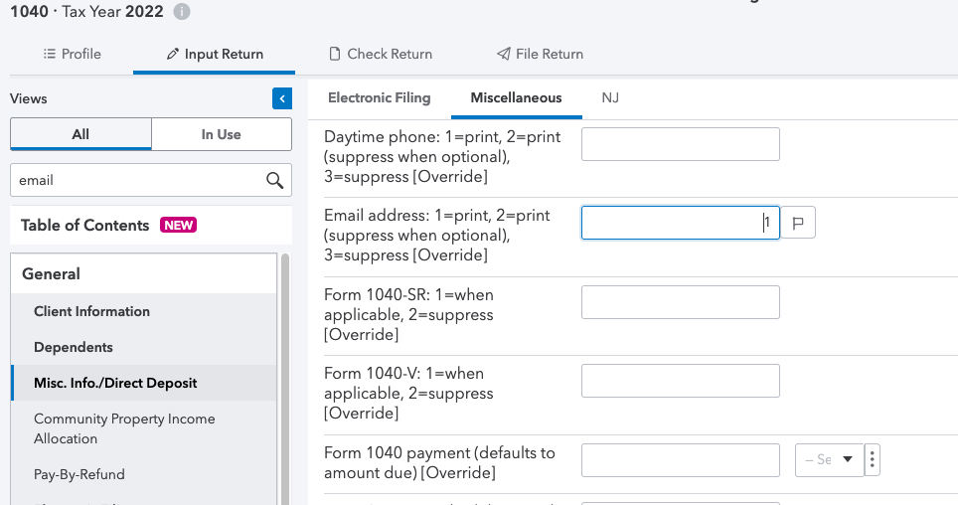Open Client Information in the table of contents

tap(91, 311)
